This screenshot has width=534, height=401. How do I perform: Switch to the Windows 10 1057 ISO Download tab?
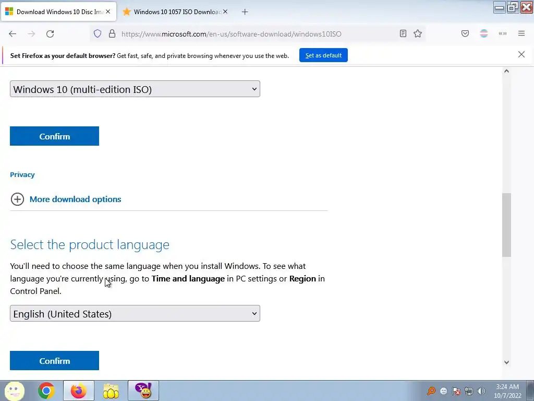tap(175, 11)
